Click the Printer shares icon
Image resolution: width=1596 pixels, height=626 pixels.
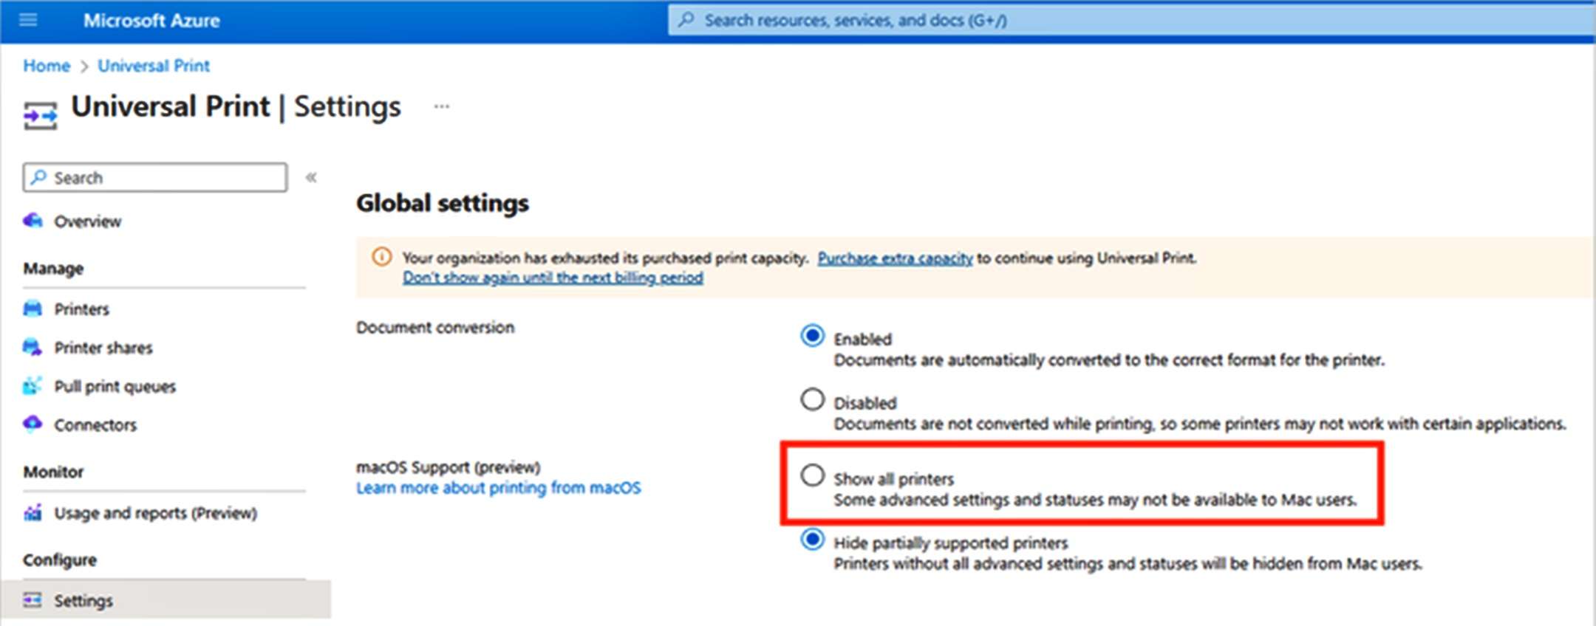tap(33, 347)
